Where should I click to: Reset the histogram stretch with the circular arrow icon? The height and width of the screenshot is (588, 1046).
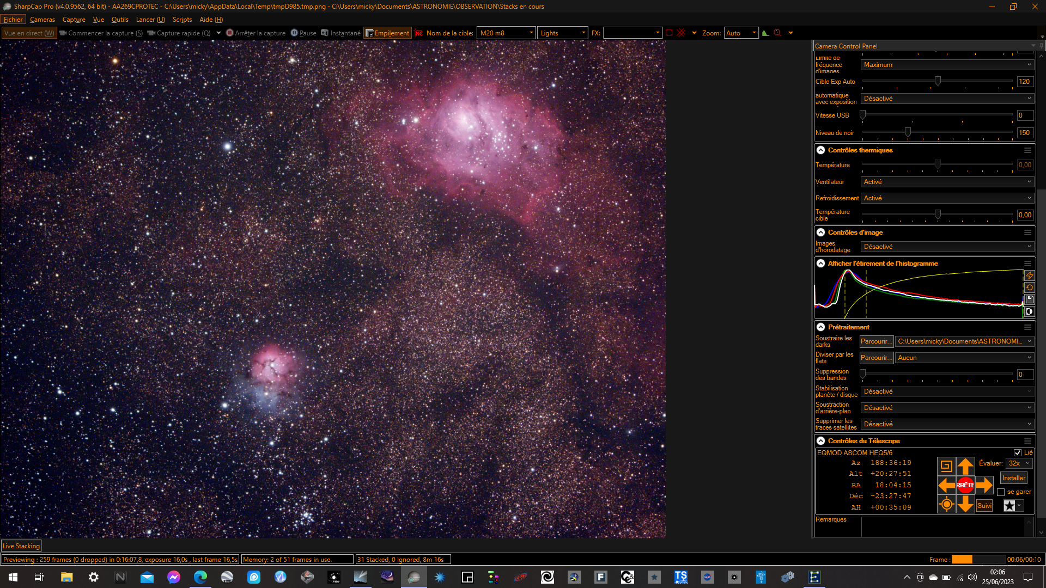coord(1029,288)
